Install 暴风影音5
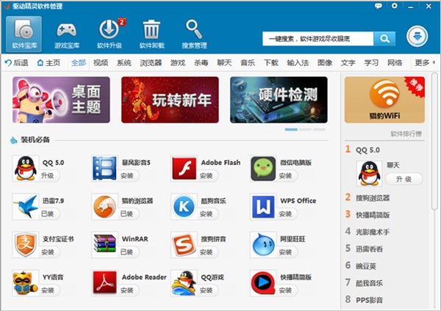 tap(128, 176)
